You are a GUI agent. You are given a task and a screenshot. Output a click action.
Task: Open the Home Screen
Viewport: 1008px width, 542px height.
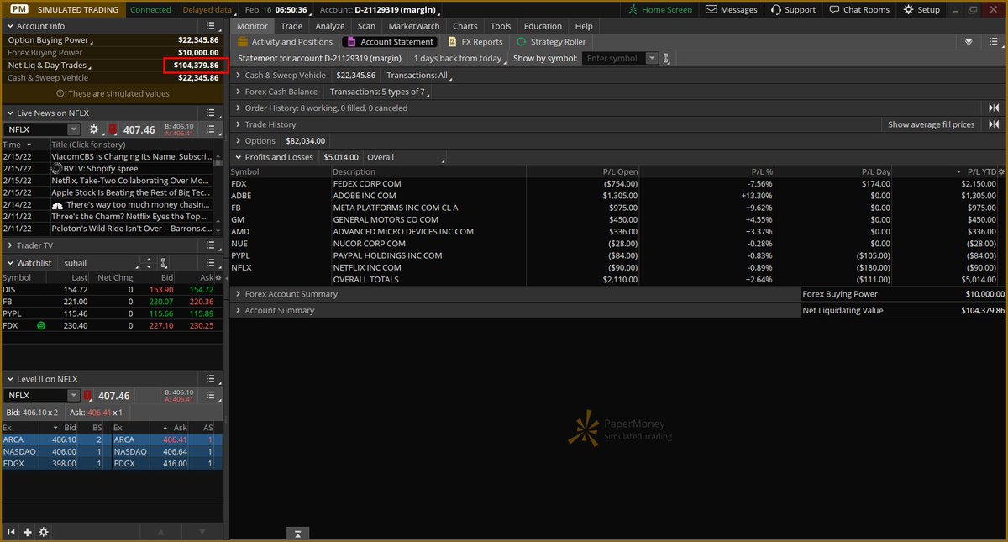click(x=660, y=9)
